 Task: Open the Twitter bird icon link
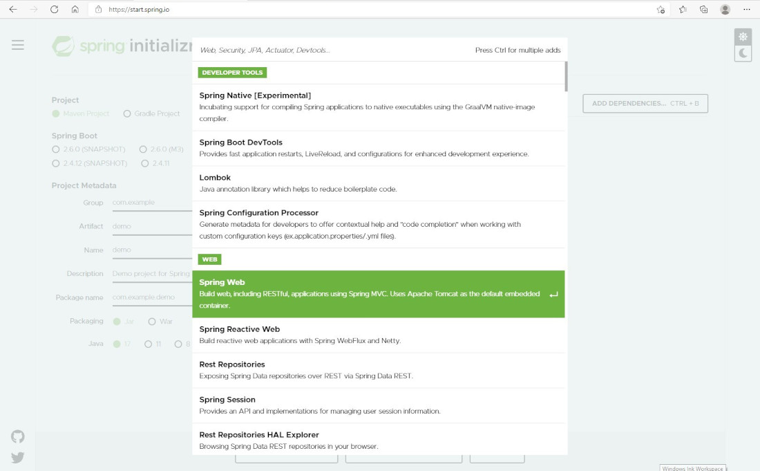18,457
